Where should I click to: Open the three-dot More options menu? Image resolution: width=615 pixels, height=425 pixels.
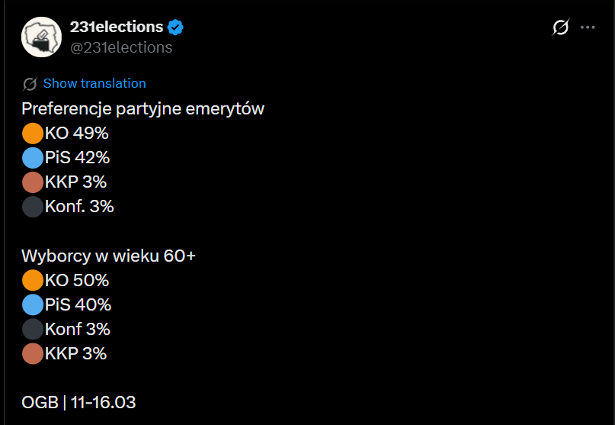point(588,27)
